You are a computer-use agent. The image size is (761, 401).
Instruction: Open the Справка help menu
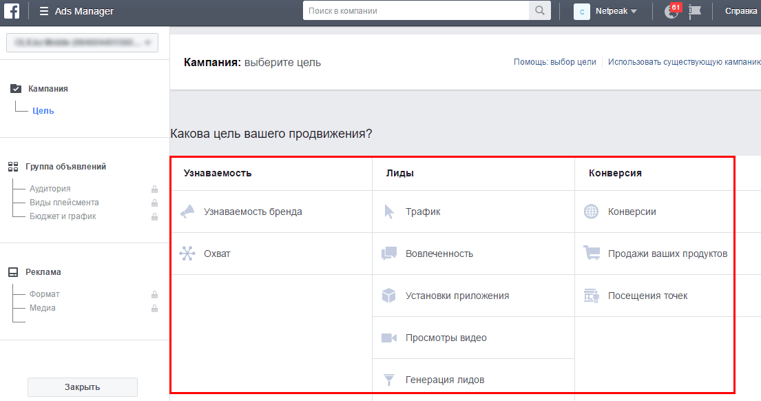[x=742, y=11]
